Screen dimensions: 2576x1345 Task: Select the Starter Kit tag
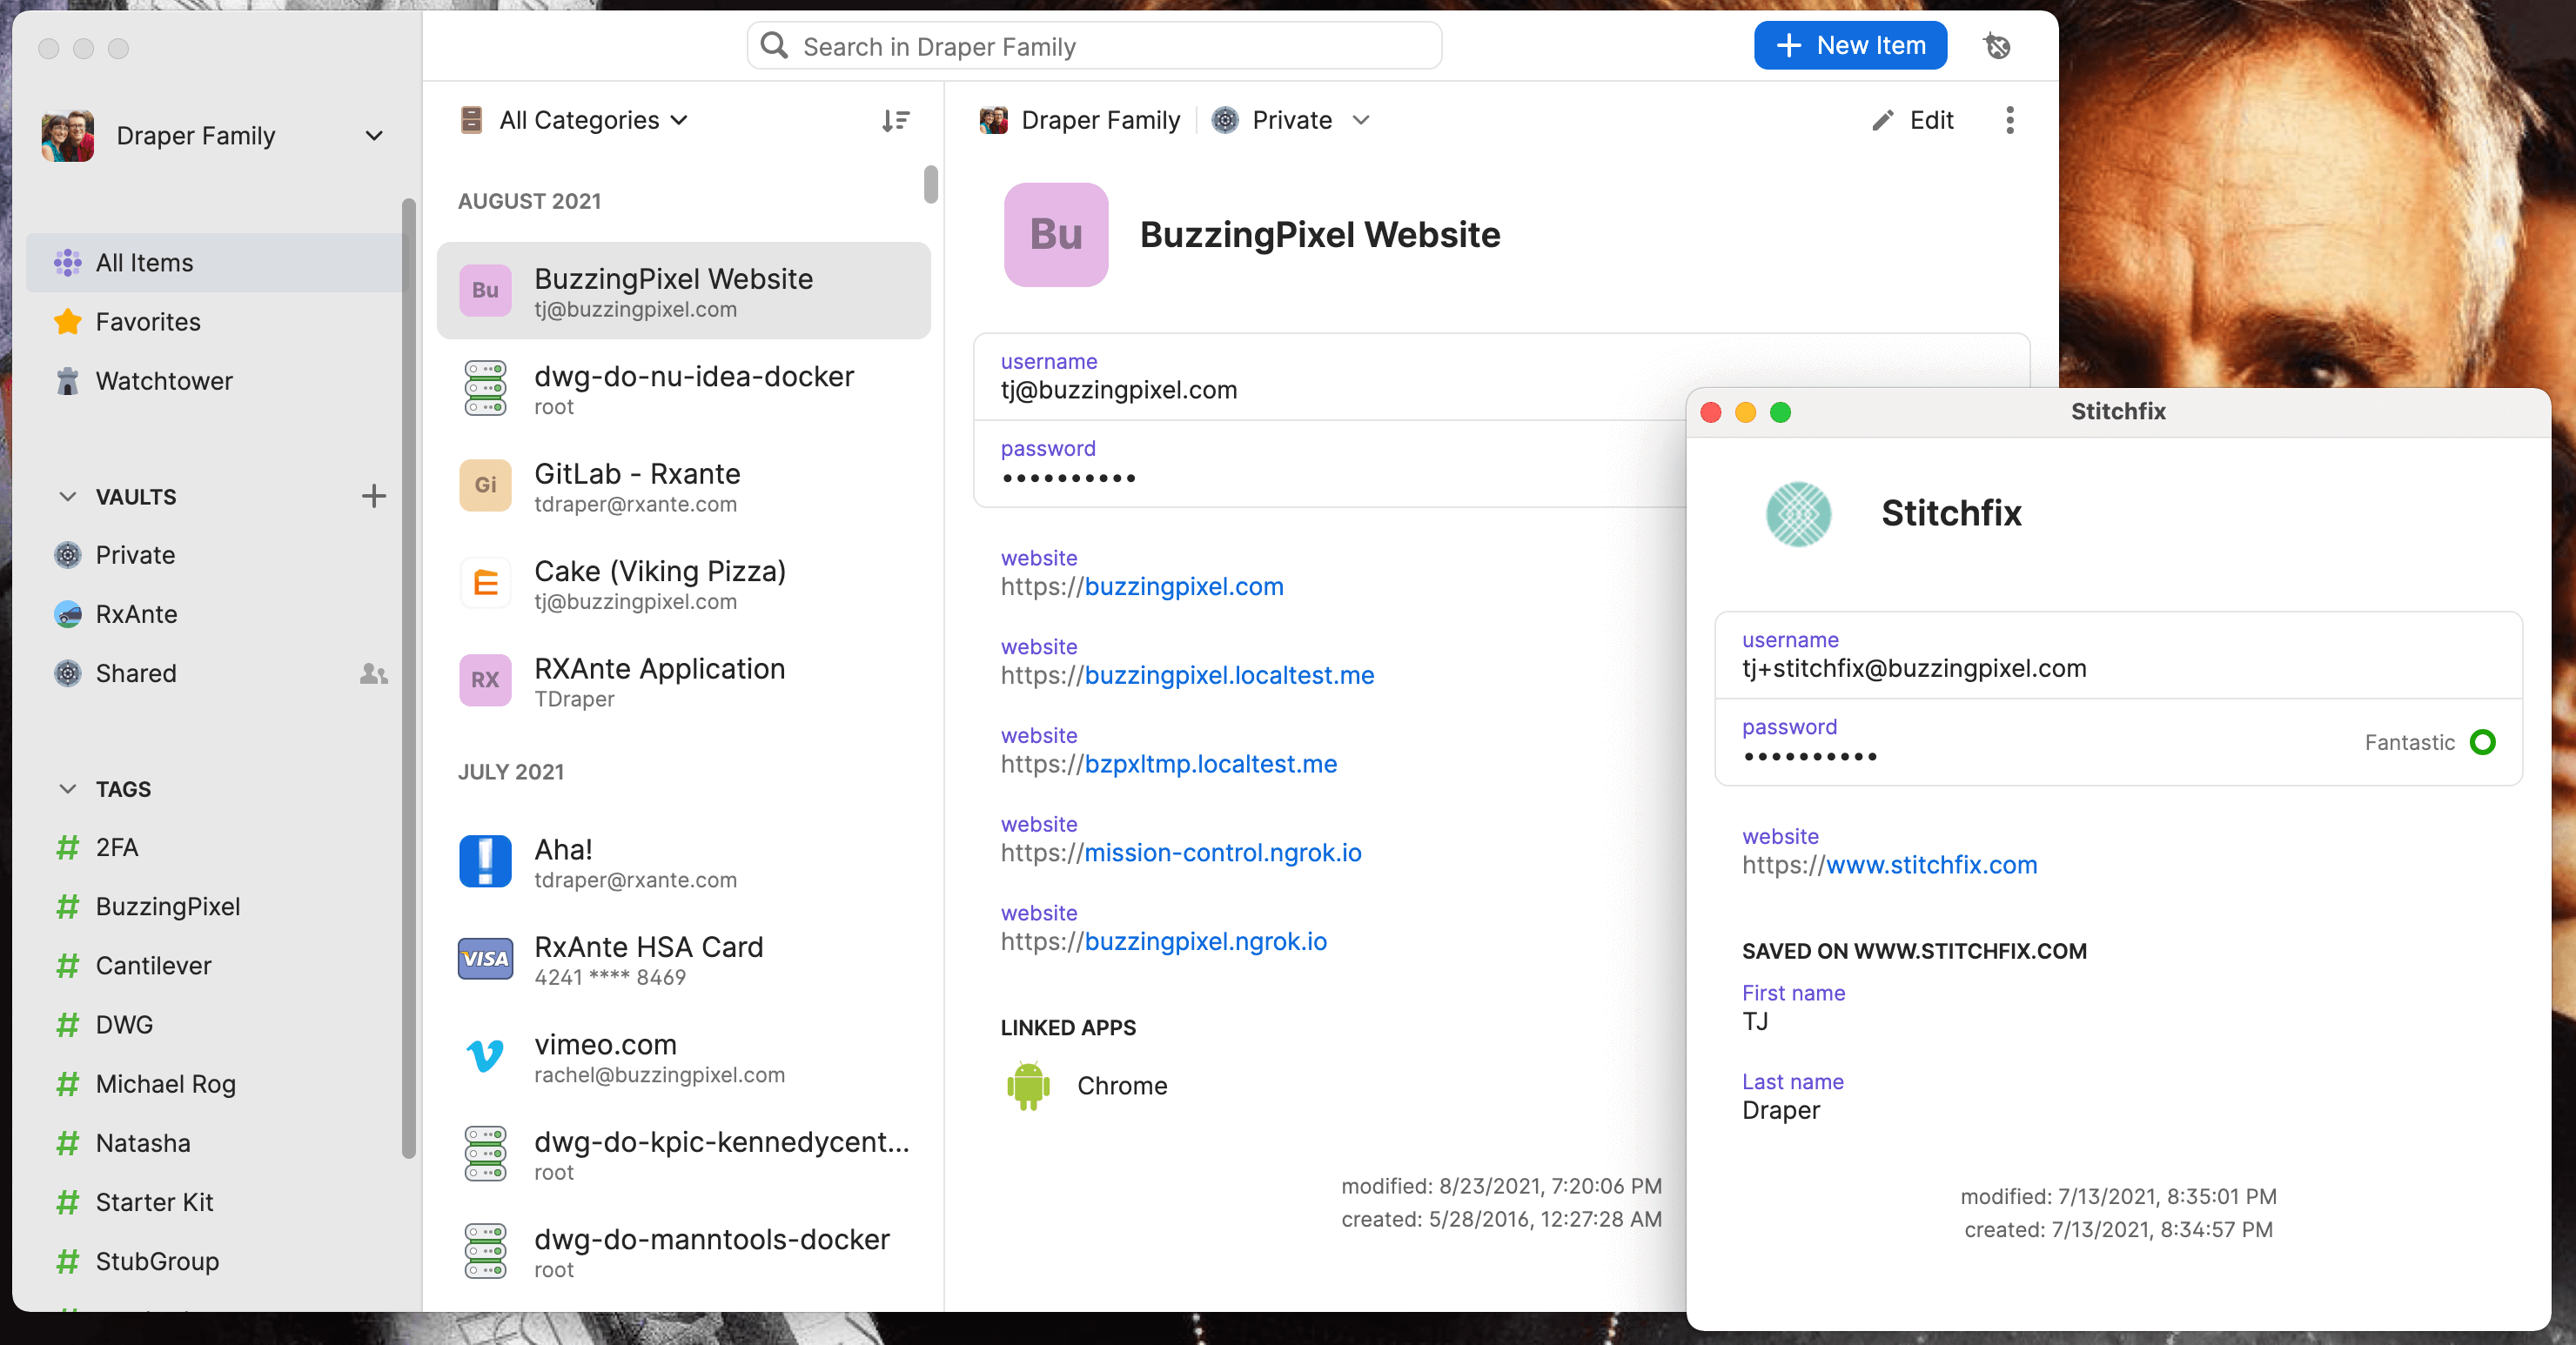(216, 1203)
